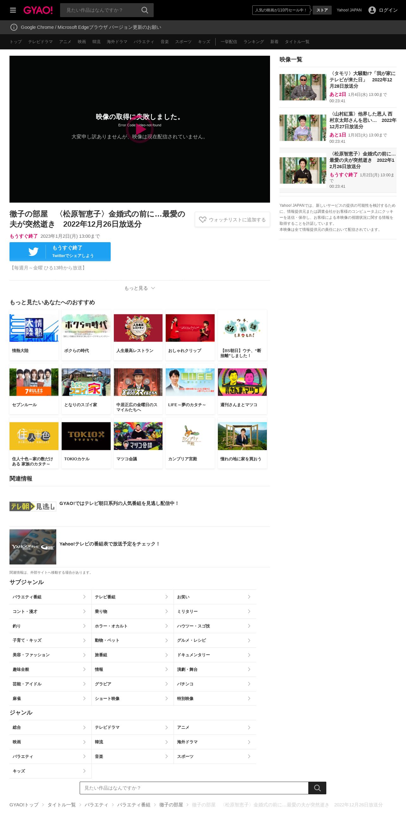Open GYAO!ではテレビ朝日系列 related info link

[x=119, y=503]
